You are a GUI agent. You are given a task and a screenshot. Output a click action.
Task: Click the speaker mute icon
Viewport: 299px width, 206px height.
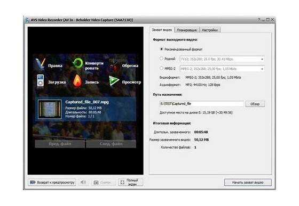click(83, 182)
